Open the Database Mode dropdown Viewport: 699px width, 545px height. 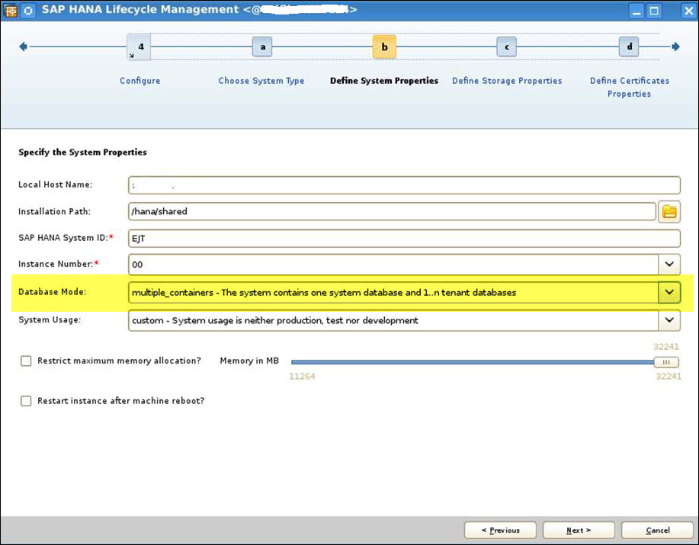[x=669, y=292]
